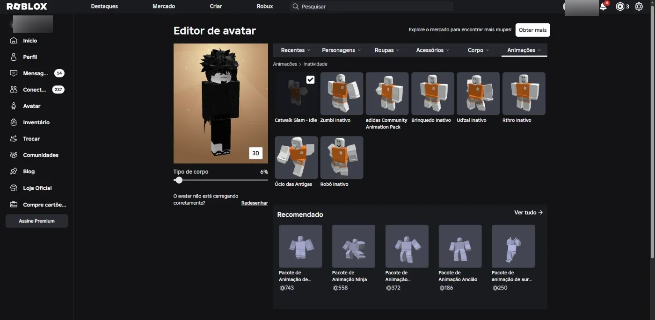655x320 pixels.
Task: Click the Animações breadcrumb link
Action: click(285, 64)
